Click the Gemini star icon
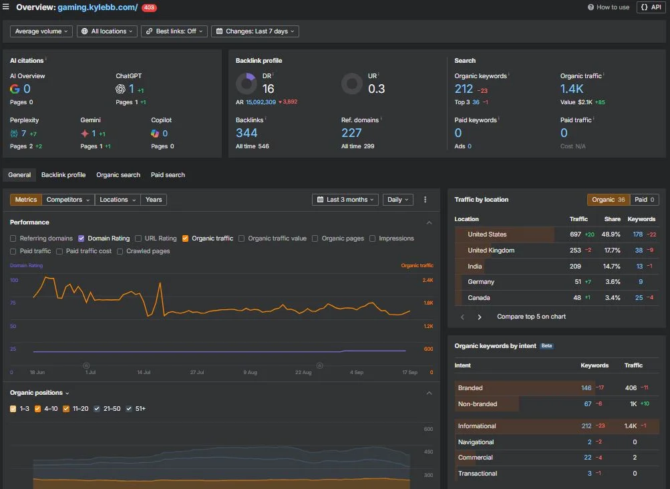 pyautogui.click(x=85, y=134)
